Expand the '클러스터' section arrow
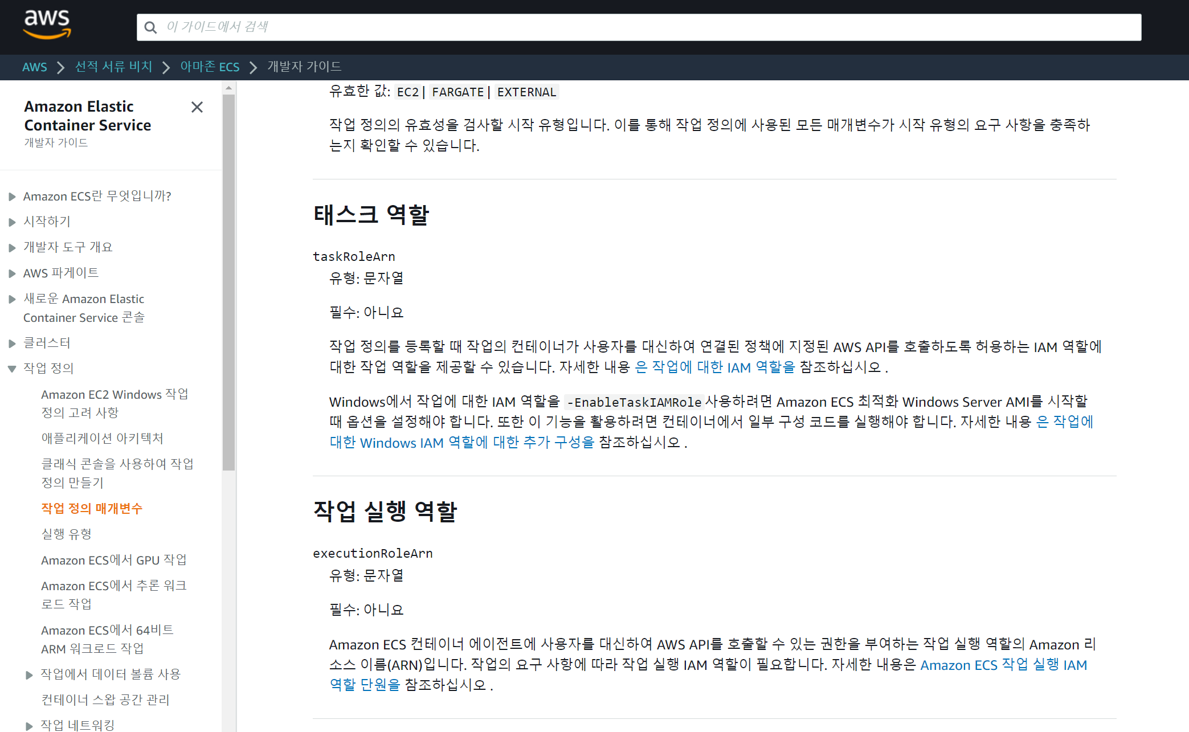Image resolution: width=1189 pixels, height=732 pixels. tap(12, 343)
